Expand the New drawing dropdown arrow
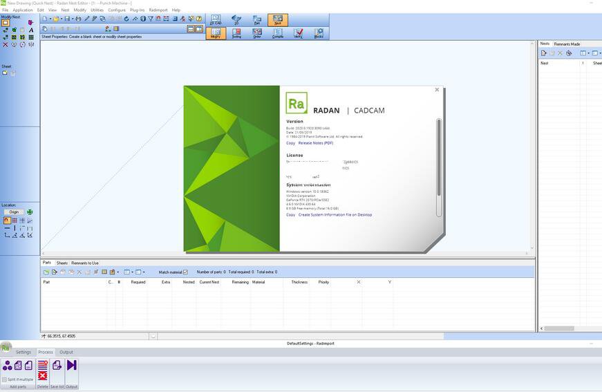 pyautogui.click(x=50, y=19)
